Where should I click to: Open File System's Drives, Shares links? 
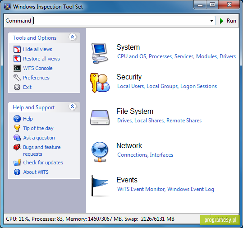click(159, 121)
